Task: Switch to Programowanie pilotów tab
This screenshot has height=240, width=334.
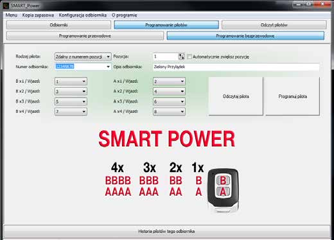Action: tap(166, 25)
